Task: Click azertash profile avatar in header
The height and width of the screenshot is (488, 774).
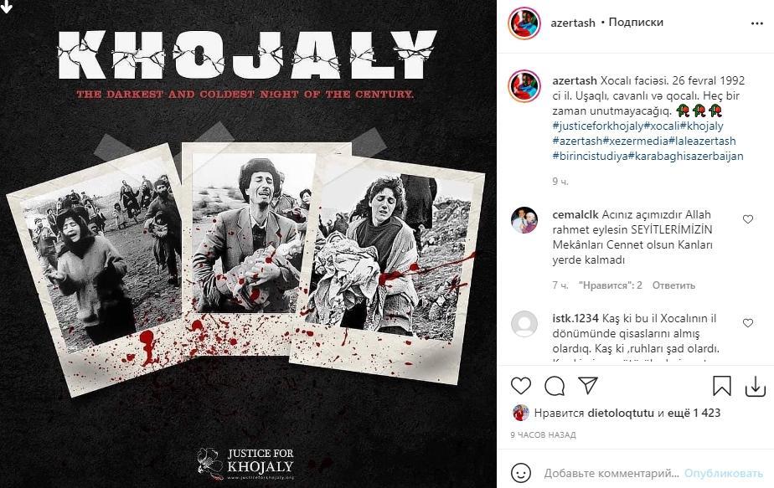Action: click(x=524, y=23)
